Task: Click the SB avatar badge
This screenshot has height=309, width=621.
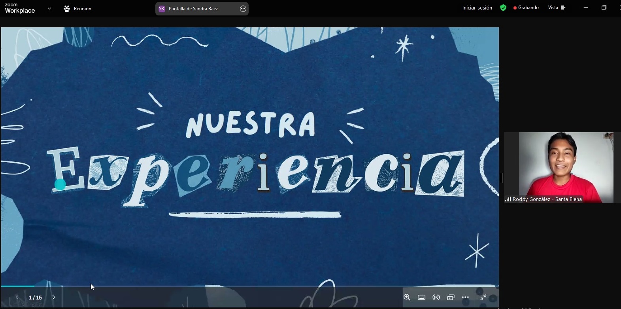Action: [x=161, y=9]
